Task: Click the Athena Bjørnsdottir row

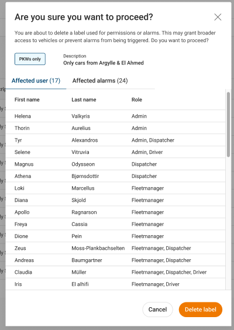Action: coord(115,176)
